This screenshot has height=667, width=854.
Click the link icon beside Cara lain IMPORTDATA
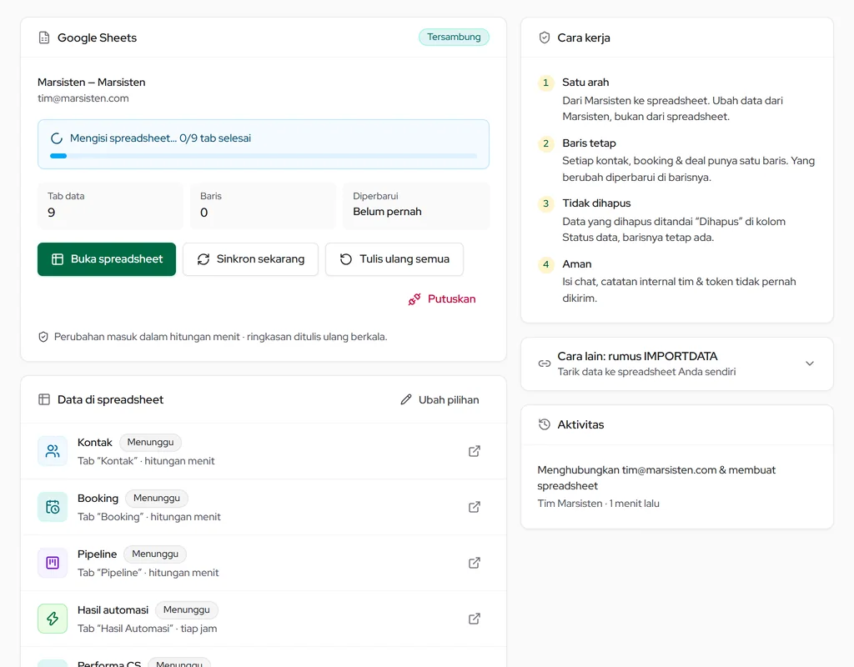click(544, 364)
